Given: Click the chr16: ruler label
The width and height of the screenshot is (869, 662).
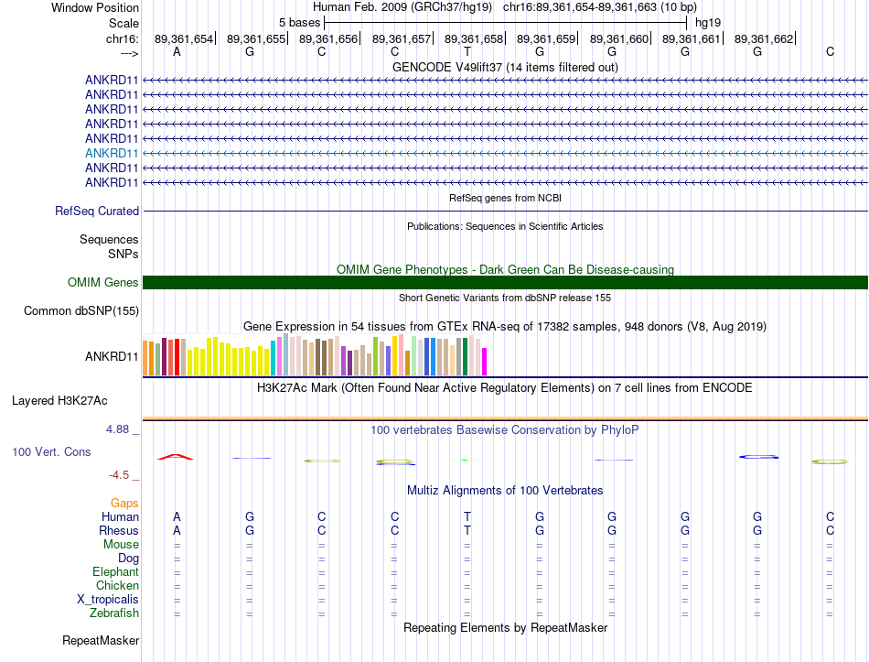Looking at the screenshot, I should 122,38.
